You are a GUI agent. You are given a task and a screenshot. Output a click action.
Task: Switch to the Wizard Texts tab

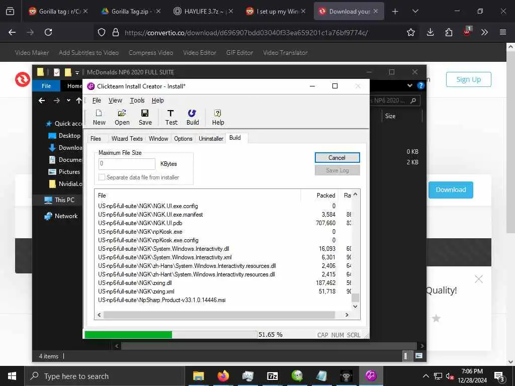click(127, 139)
